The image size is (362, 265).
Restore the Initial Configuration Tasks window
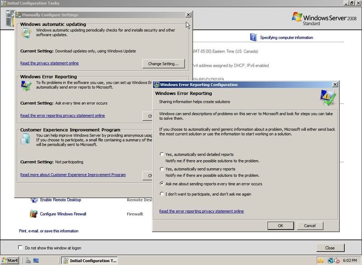(x=352, y=3)
